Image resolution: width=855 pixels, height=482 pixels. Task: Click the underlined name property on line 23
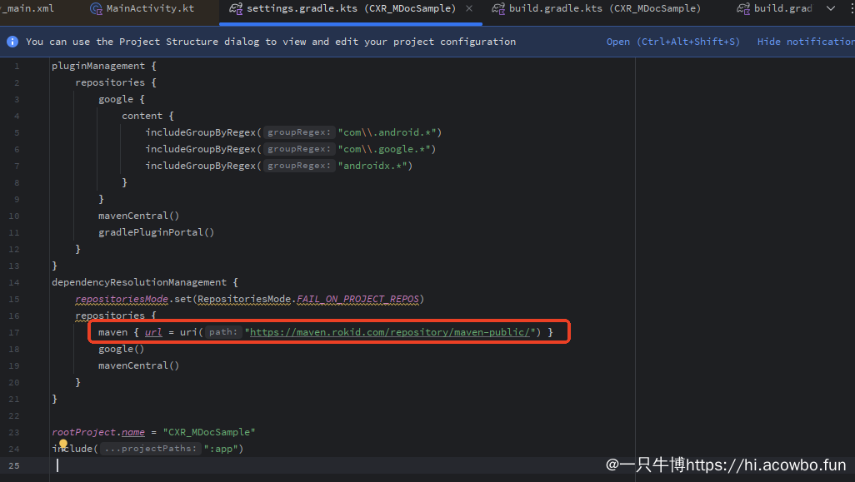(133, 432)
